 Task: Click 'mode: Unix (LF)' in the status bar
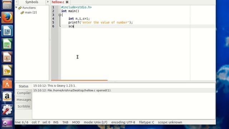[96, 122]
